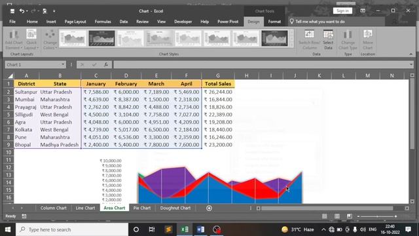The image size is (419, 236).
Task: Click the zoom slider in status bar
Action: 377,216
